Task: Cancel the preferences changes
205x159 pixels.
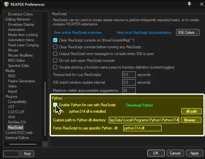Action: click(175, 153)
